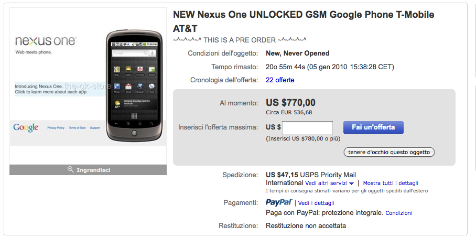
Task: Click the Support text in product image
Action: click(95, 128)
